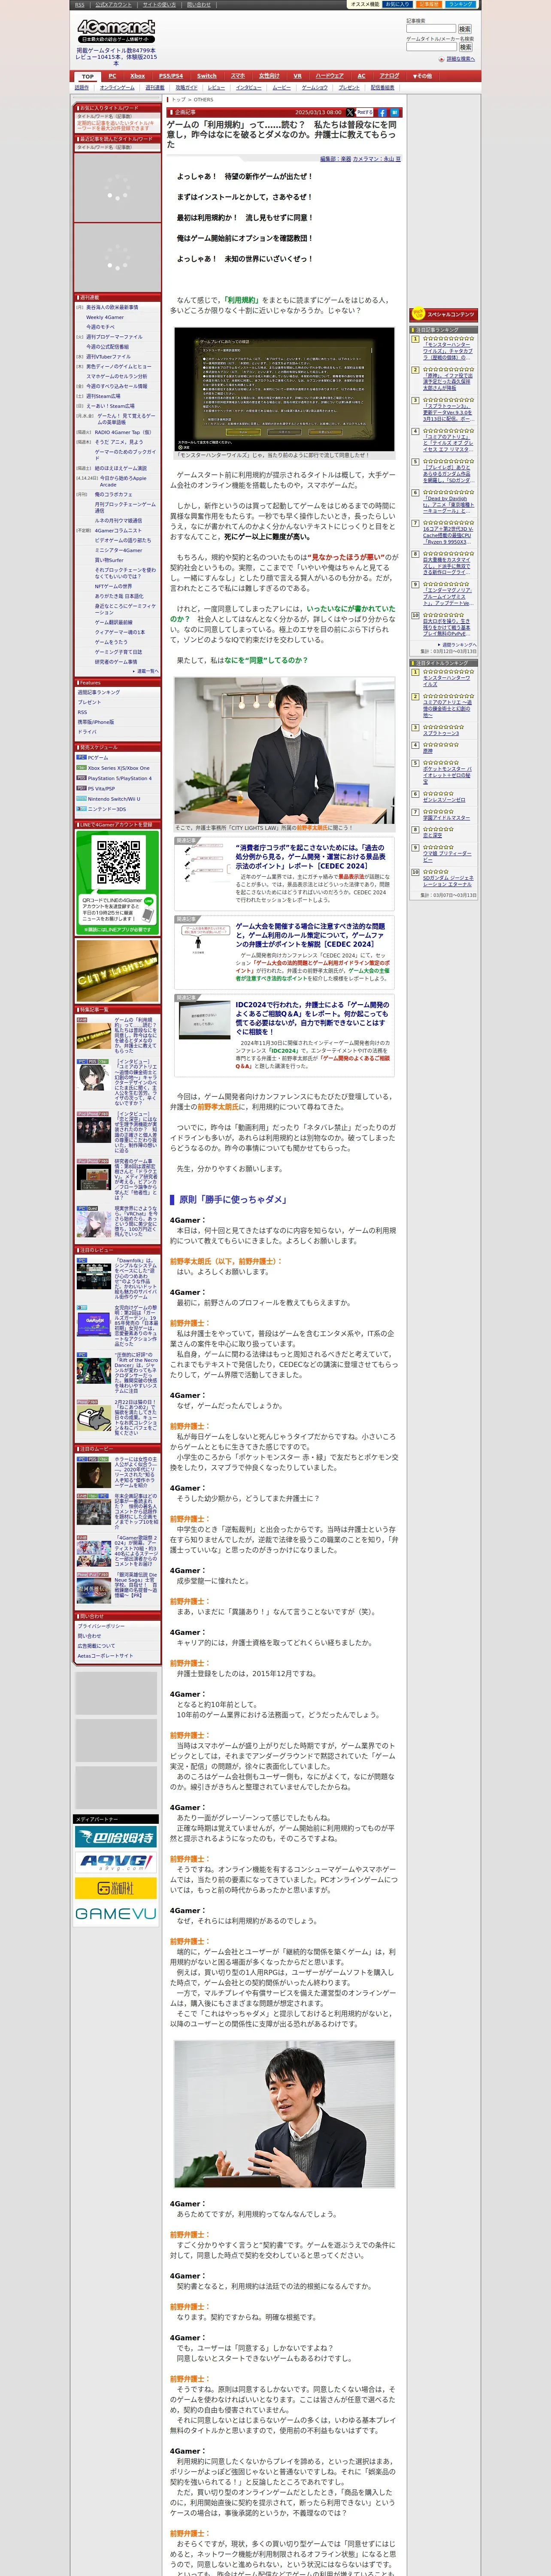Open 週間記事ランキング under Features
The height and width of the screenshot is (2576, 551).
(99, 692)
